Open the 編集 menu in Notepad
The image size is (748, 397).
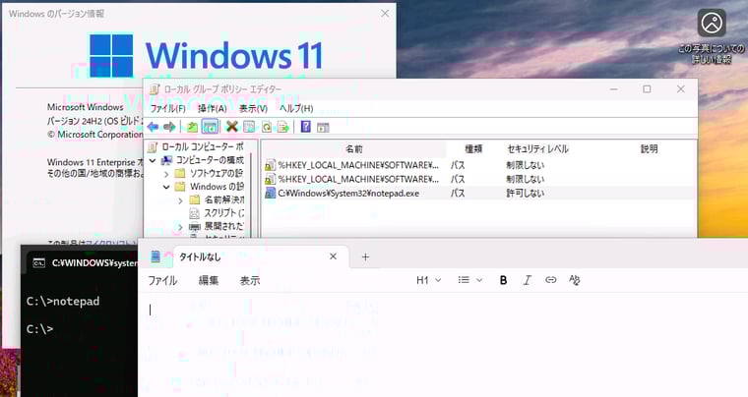click(x=208, y=280)
